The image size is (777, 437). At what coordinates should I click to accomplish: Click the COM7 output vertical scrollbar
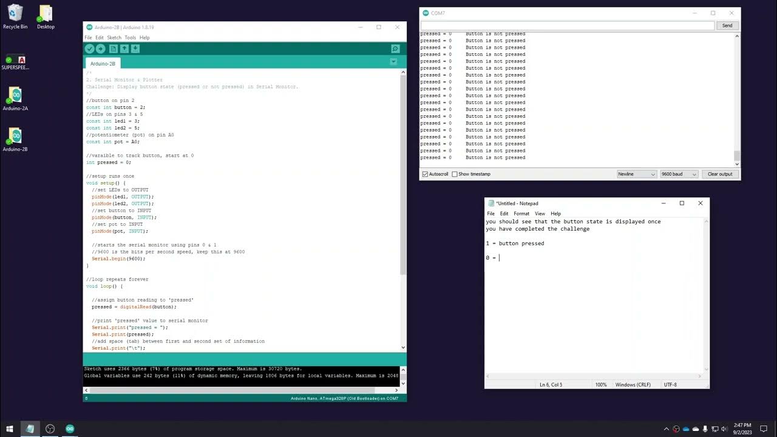pyautogui.click(x=738, y=100)
